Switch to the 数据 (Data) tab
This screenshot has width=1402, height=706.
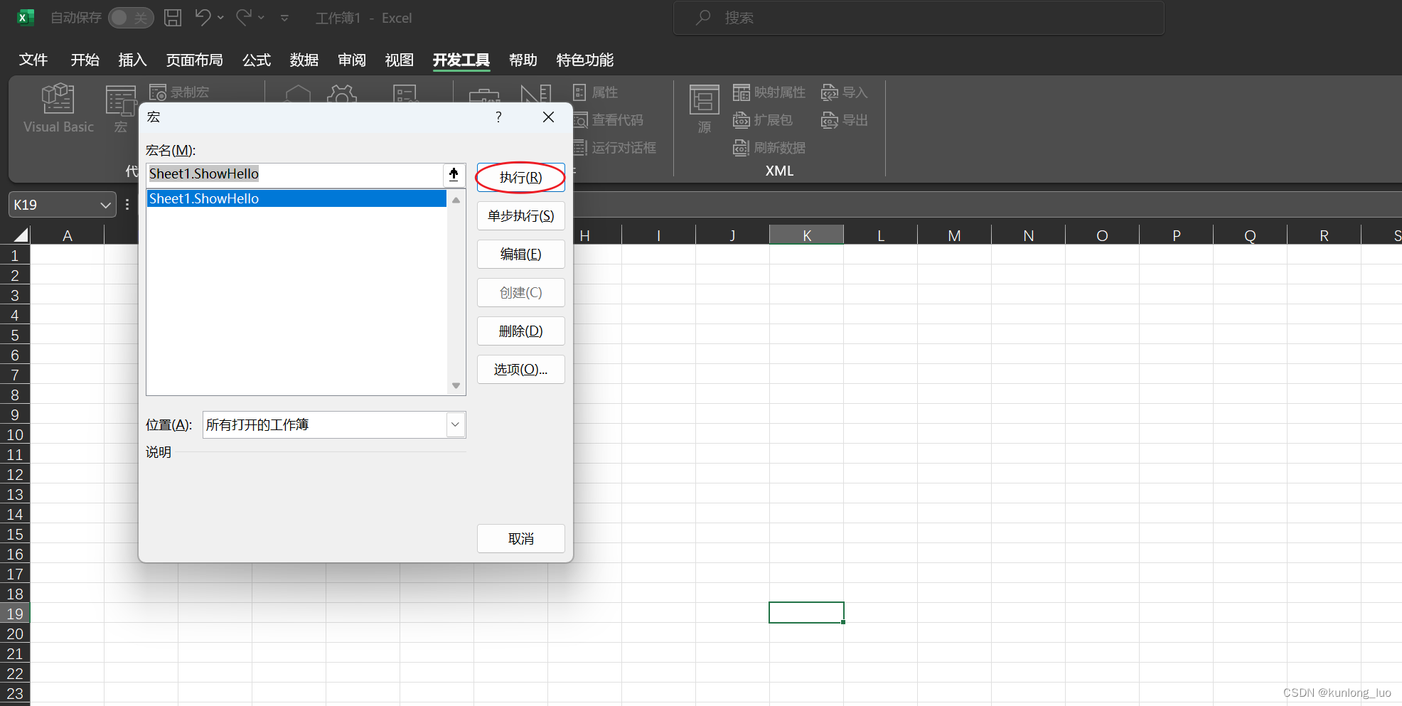[x=304, y=60]
